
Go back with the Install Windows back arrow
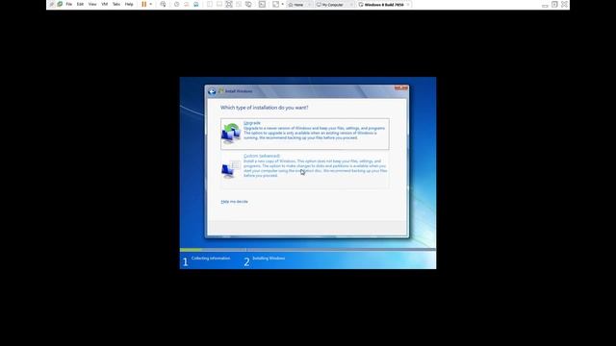[212, 91]
